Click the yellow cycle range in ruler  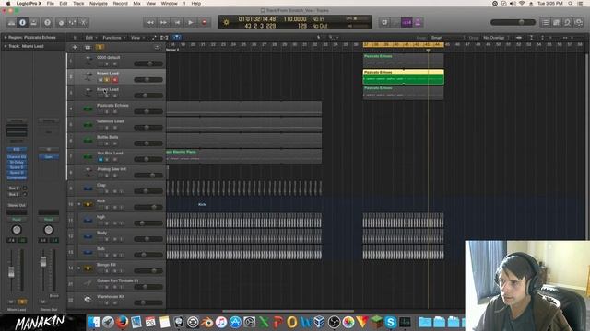(403, 45)
